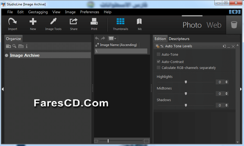Increase the Highlights value with up arrow
Viewport: 244px width, 146px height.
tap(227, 81)
